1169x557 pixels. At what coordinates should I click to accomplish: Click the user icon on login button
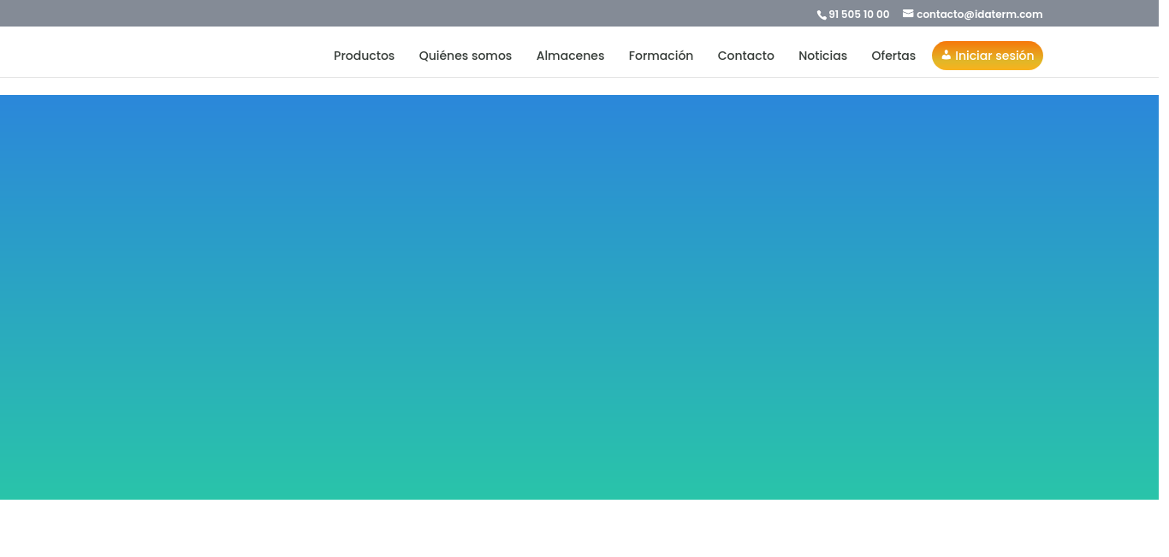coord(946,55)
